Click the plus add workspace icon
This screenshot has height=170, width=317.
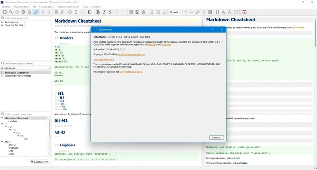[x=185, y=12]
